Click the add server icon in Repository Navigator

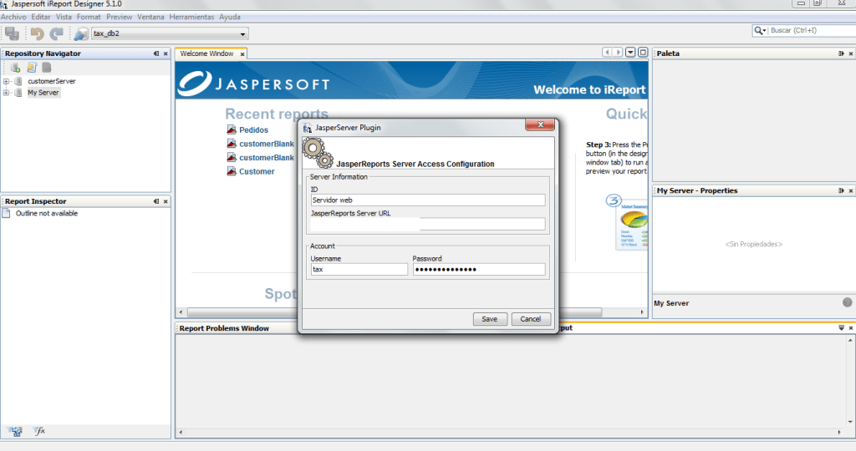tap(15, 68)
